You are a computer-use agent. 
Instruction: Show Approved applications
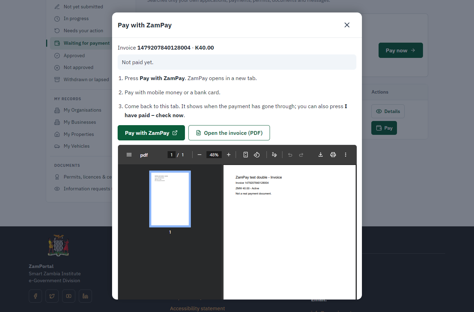(x=74, y=55)
